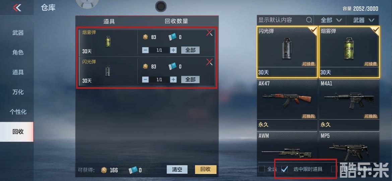Toggle the 选中限时道具 checkbox
This screenshot has width=392, height=181.
tap(284, 169)
